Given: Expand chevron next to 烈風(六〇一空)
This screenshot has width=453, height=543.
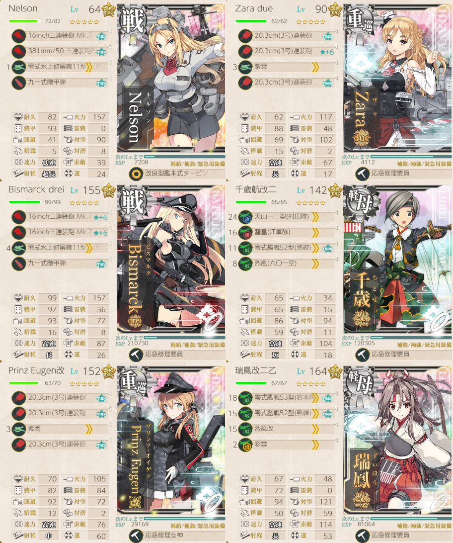Looking at the screenshot, I should click(x=315, y=264).
